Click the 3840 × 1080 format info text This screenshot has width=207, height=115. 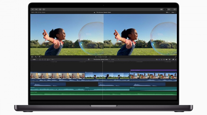click(38, 12)
